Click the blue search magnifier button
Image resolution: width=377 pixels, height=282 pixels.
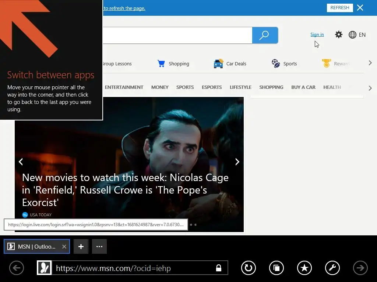(x=265, y=35)
